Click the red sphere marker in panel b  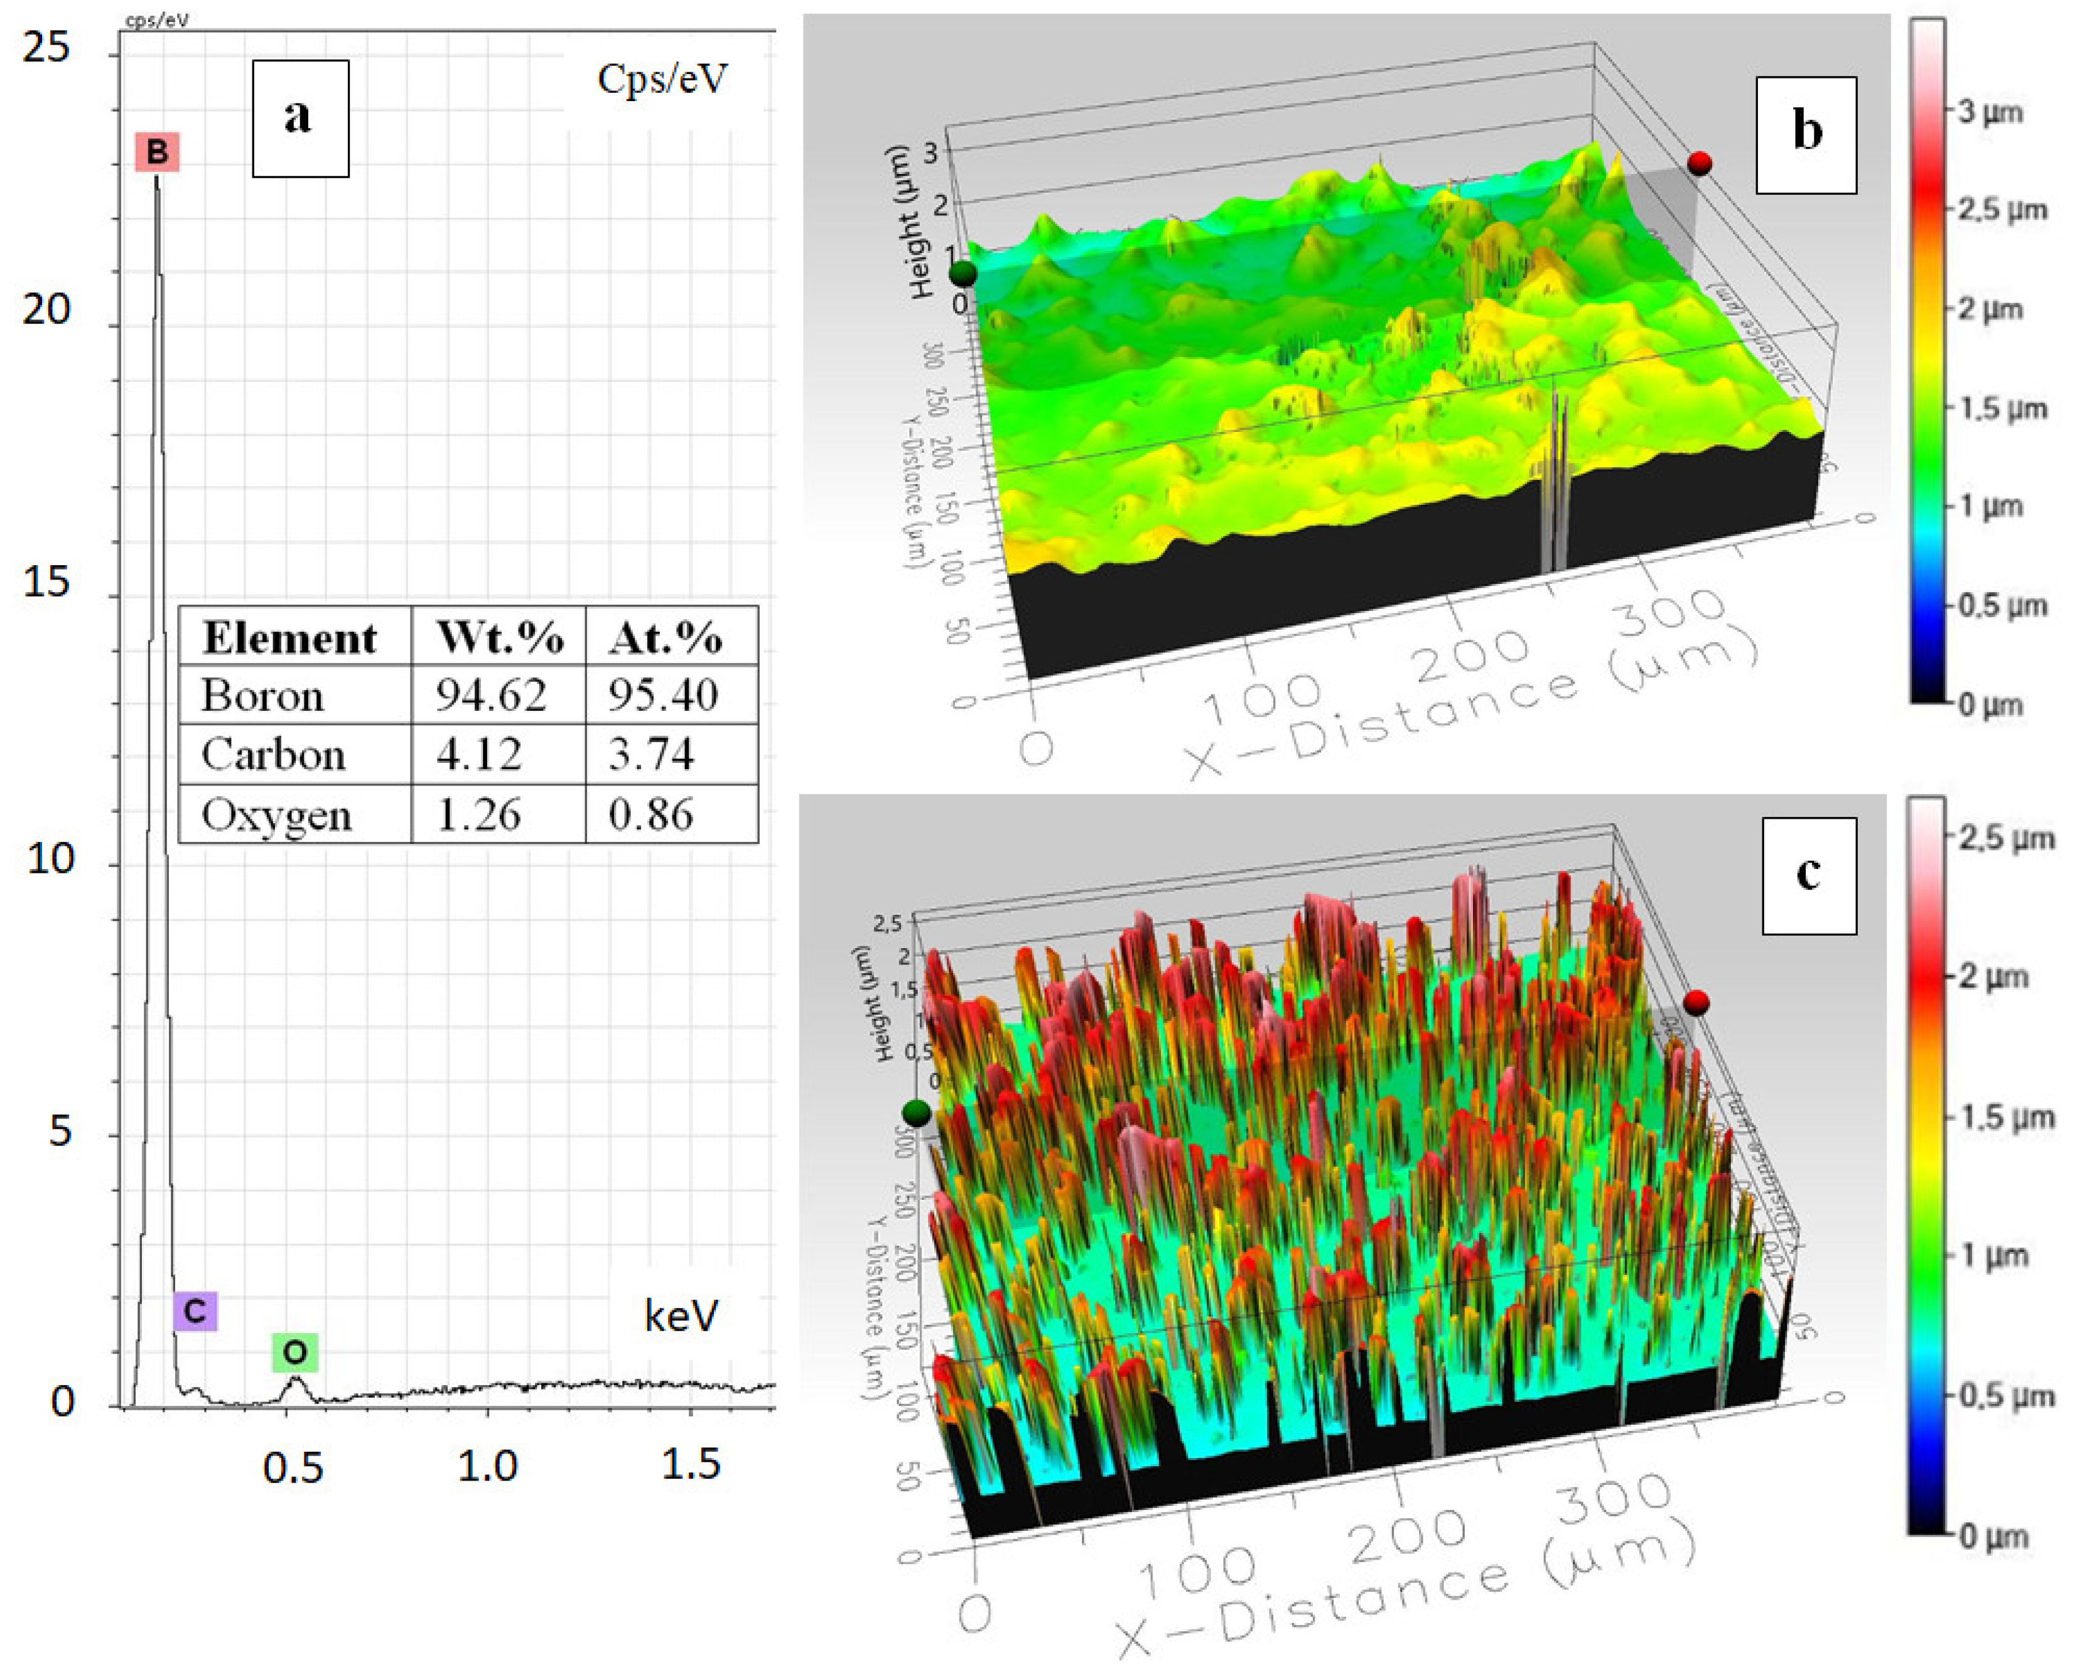[1699, 163]
